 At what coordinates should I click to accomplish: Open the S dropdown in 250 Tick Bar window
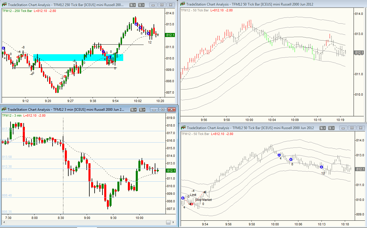[x=133, y=5]
